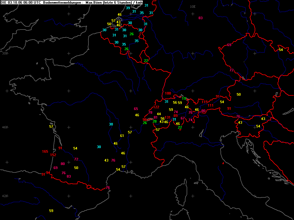
Task: Select the green 28 reading
Action: click(x=154, y=121)
